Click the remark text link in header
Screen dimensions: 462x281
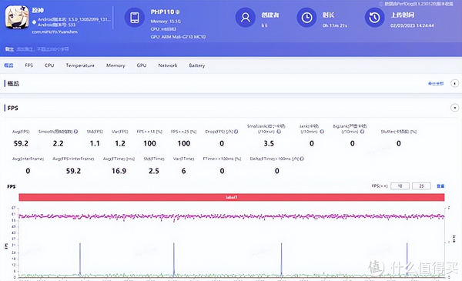pos(42,49)
